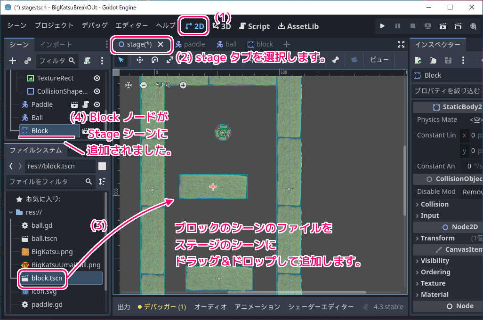
Task: Sort files icon in FileSystem
Action: coord(102,181)
